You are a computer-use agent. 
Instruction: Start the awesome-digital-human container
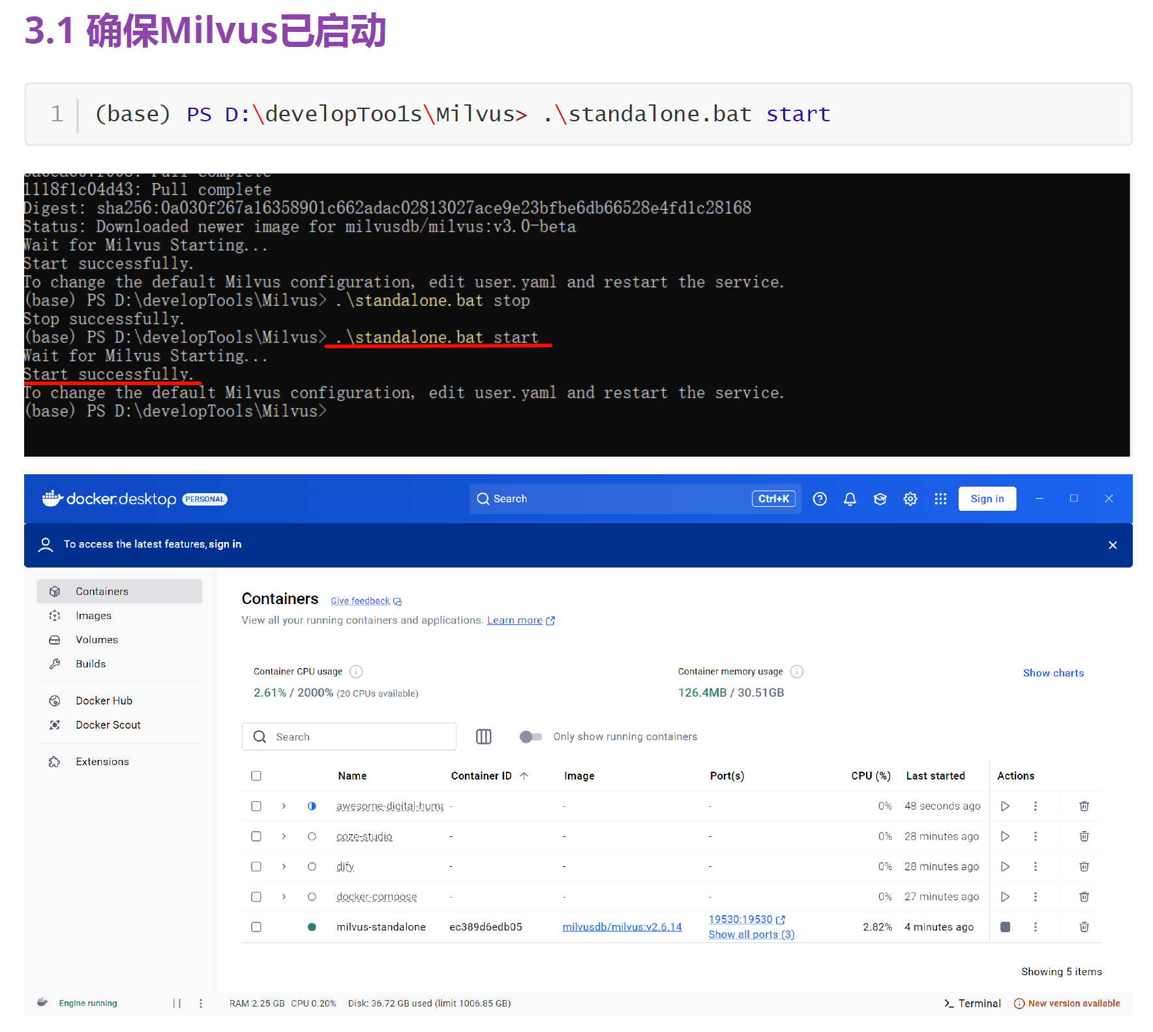click(x=1005, y=806)
